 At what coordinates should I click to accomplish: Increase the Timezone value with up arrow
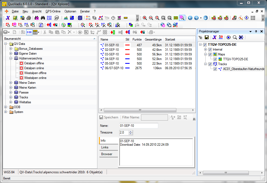click(x=131, y=131)
